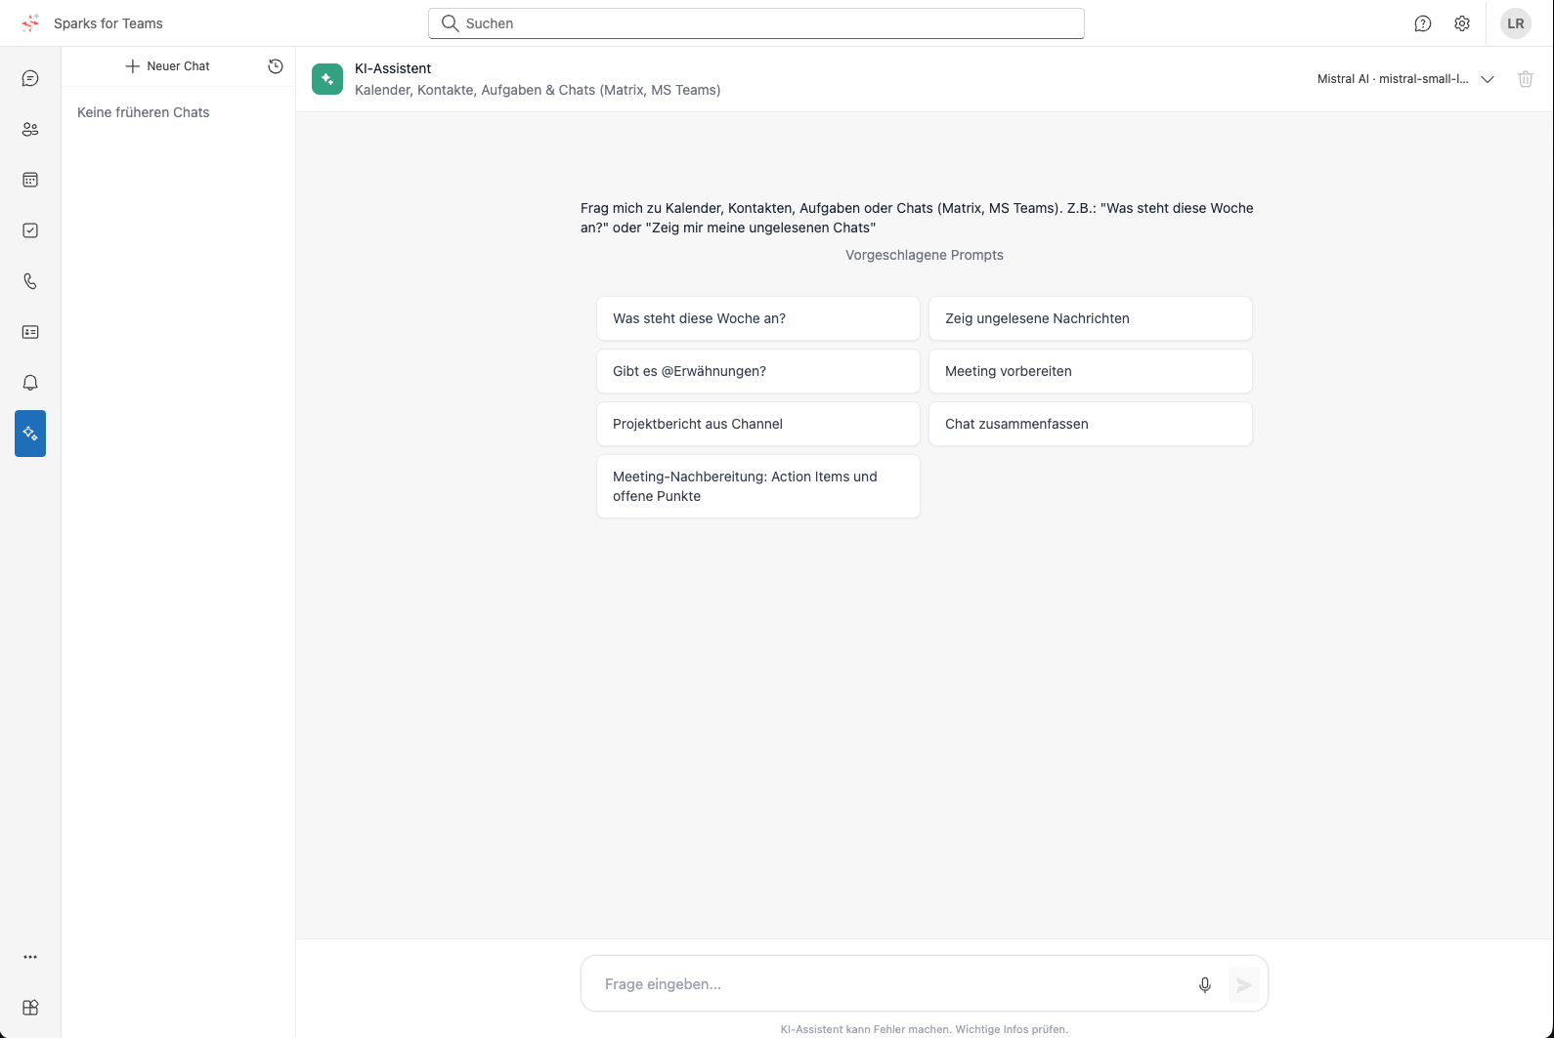This screenshot has height=1038, width=1554.
Task: Select the prompt 'Was steht diese Woche an?'
Action: click(x=757, y=318)
